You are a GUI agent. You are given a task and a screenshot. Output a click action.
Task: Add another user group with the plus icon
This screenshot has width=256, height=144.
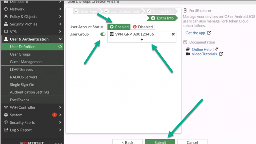[142, 40]
